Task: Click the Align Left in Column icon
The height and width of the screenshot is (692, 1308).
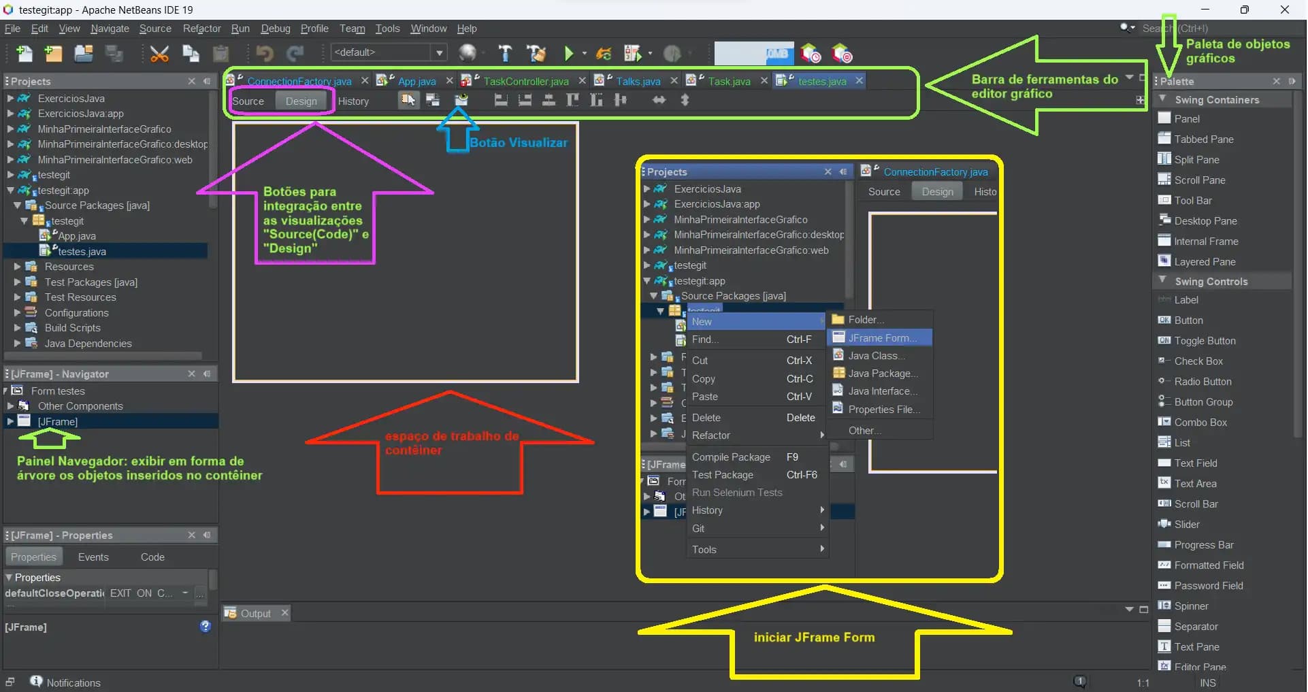Action: click(501, 100)
